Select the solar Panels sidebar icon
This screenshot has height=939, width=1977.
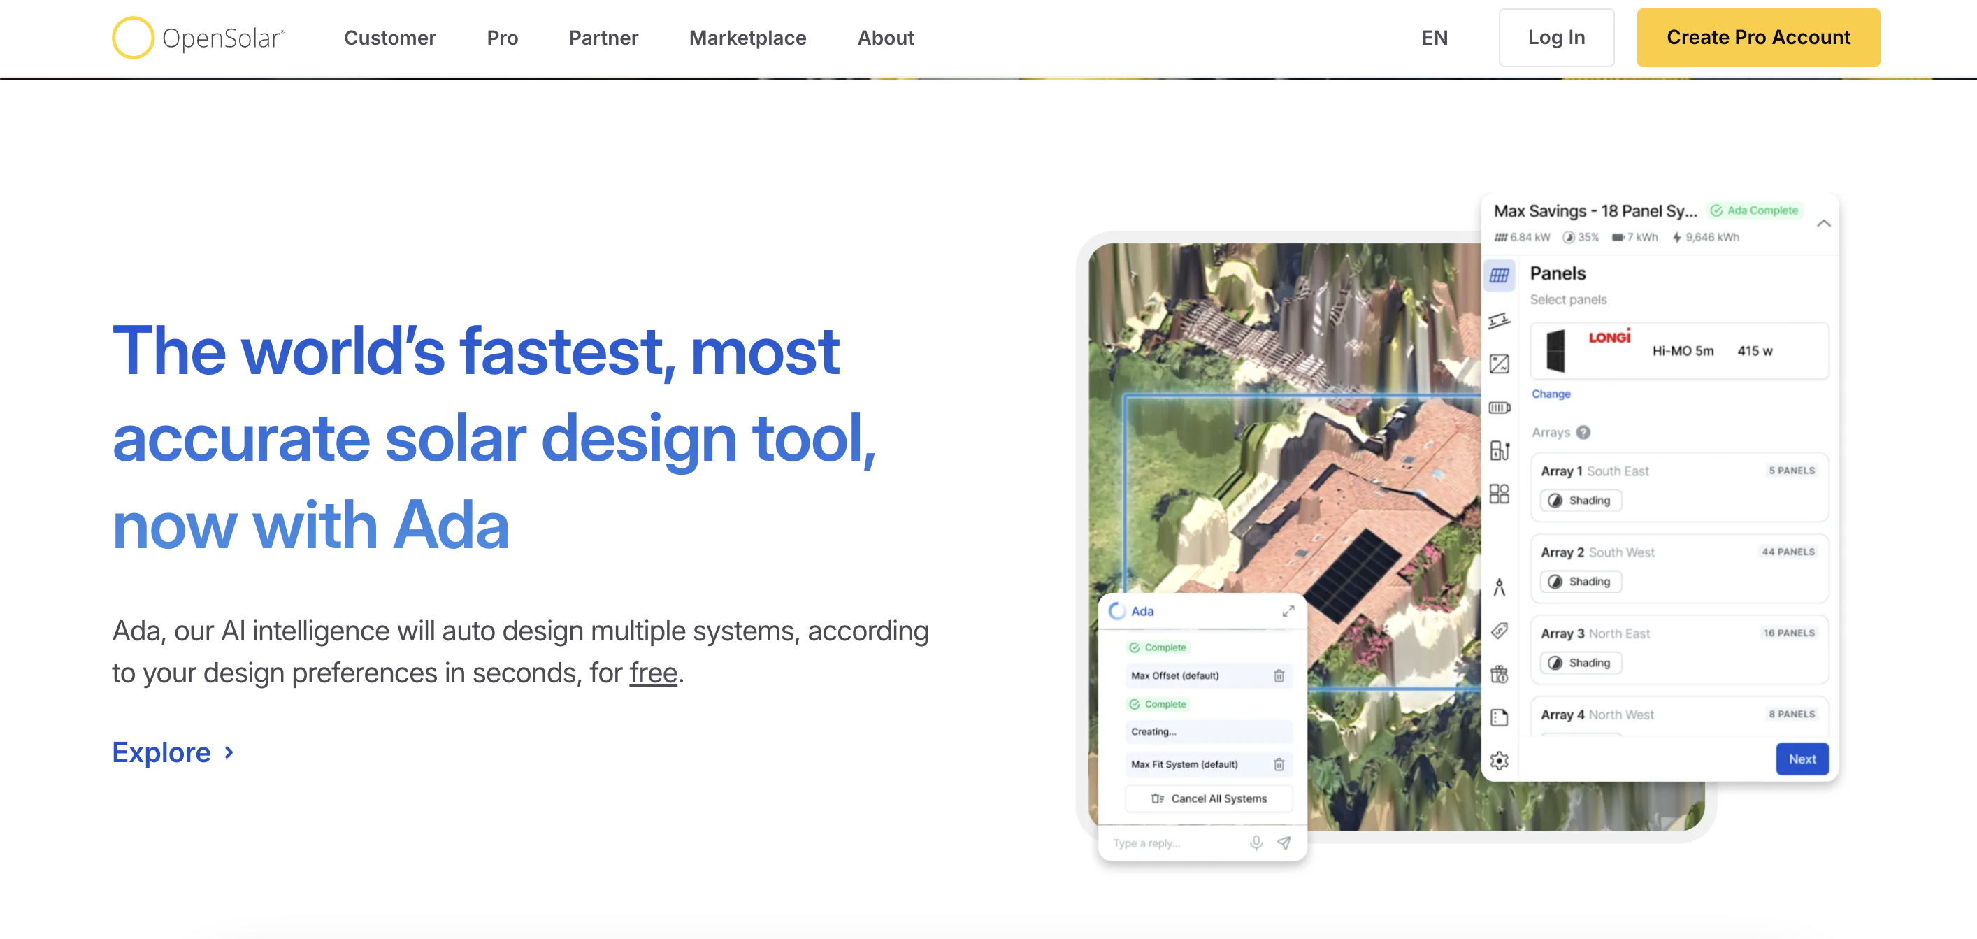[1498, 275]
